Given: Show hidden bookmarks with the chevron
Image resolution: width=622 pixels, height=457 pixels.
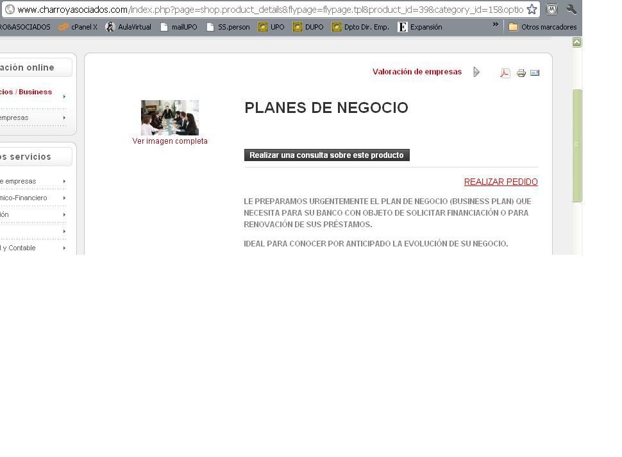Looking at the screenshot, I should click(x=496, y=24).
